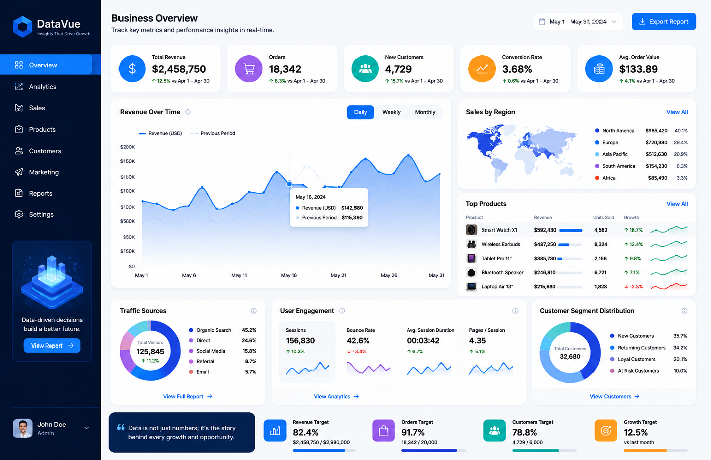
Task: Switch chart to Daily view
Action: (361, 112)
